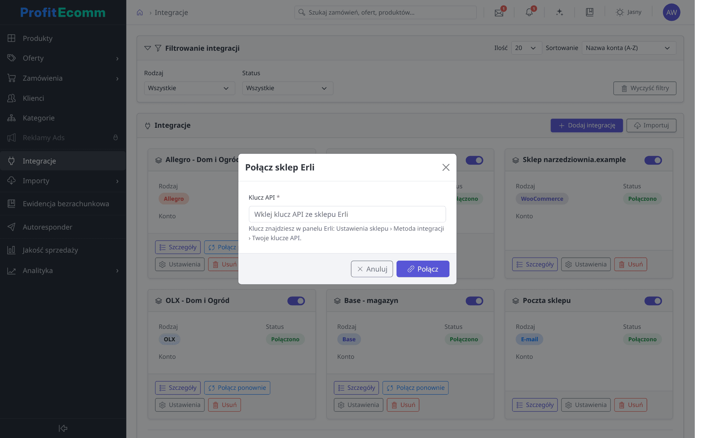Open the Rodzaj filter dropdown
701x438 pixels.
pyautogui.click(x=189, y=88)
